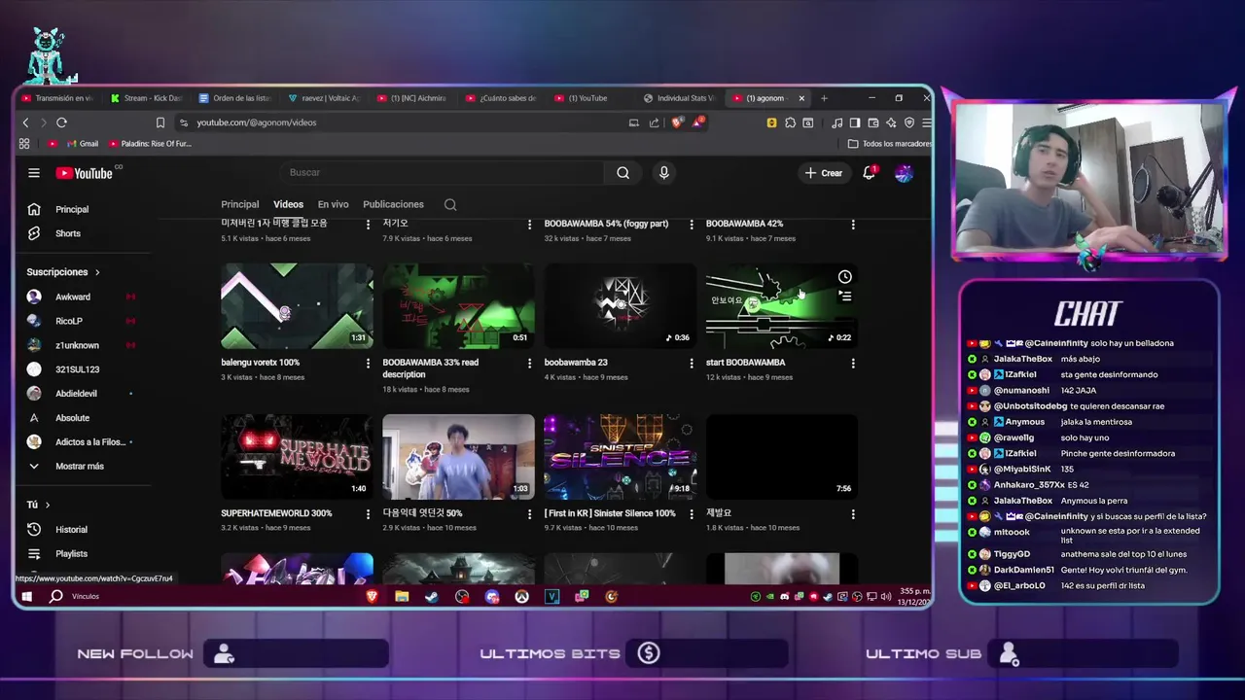Expand the Tú section chevron
Image resolution: width=1245 pixels, height=700 pixels.
point(47,505)
